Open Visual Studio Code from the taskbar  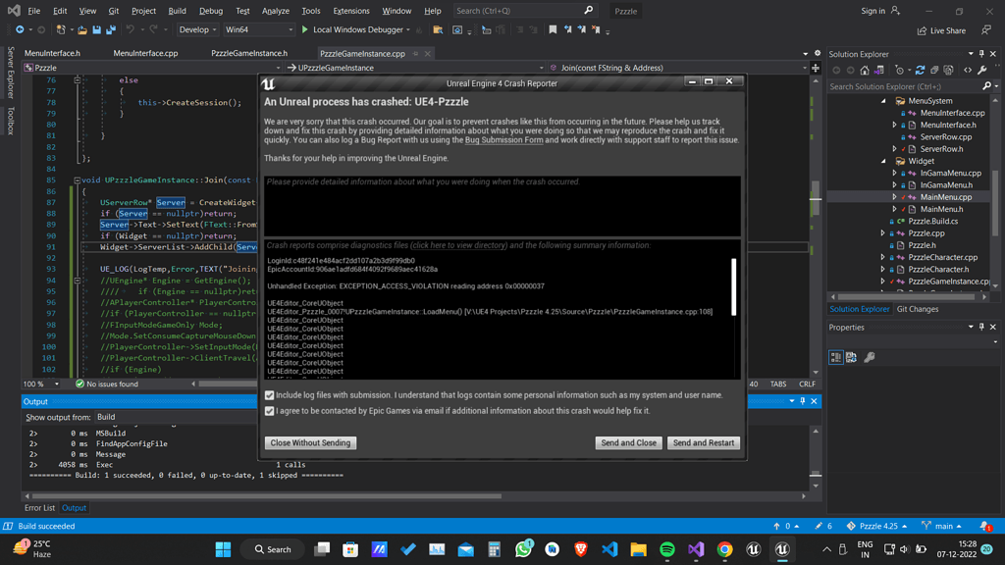[611, 549]
